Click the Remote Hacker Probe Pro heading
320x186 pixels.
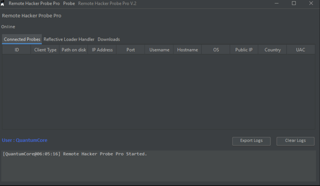[x=31, y=15]
